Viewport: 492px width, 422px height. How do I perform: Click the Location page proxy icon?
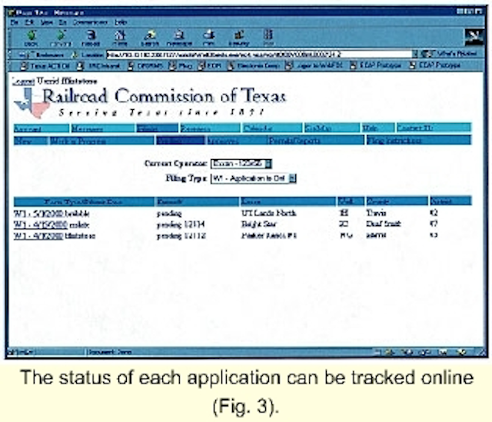75,55
